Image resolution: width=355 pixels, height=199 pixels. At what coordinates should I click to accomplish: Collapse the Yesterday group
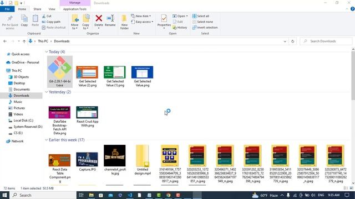(47, 92)
